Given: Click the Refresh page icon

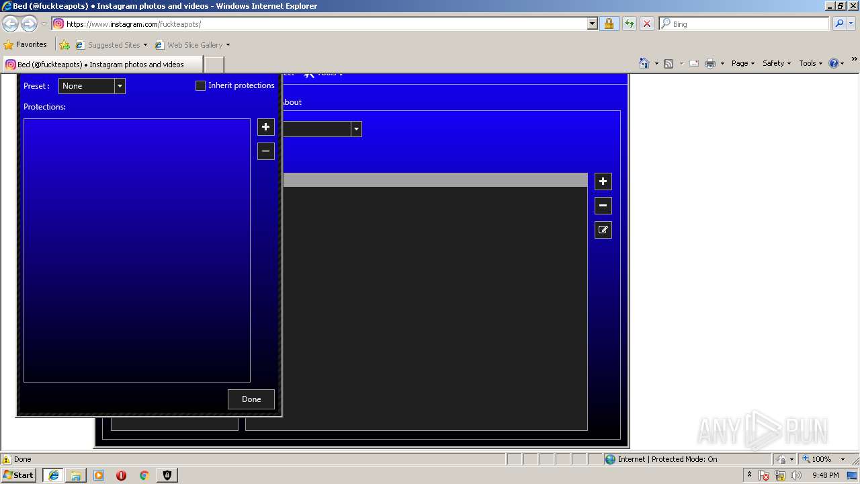Looking at the screenshot, I should pos(630,24).
